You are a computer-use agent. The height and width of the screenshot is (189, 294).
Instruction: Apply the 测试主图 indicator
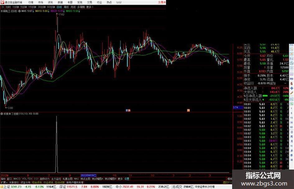85,179
